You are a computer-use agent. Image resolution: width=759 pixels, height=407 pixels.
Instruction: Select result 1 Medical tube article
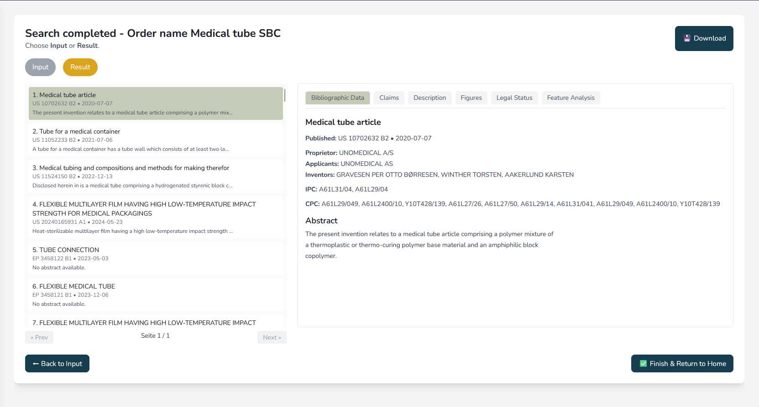point(156,103)
